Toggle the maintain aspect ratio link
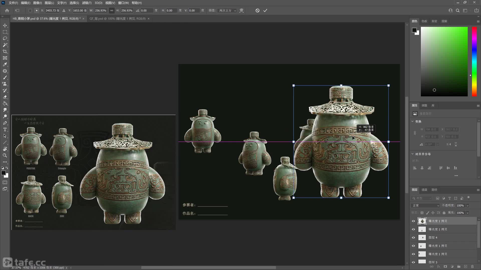The image size is (481, 270). pyautogui.click(x=112, y=10)
